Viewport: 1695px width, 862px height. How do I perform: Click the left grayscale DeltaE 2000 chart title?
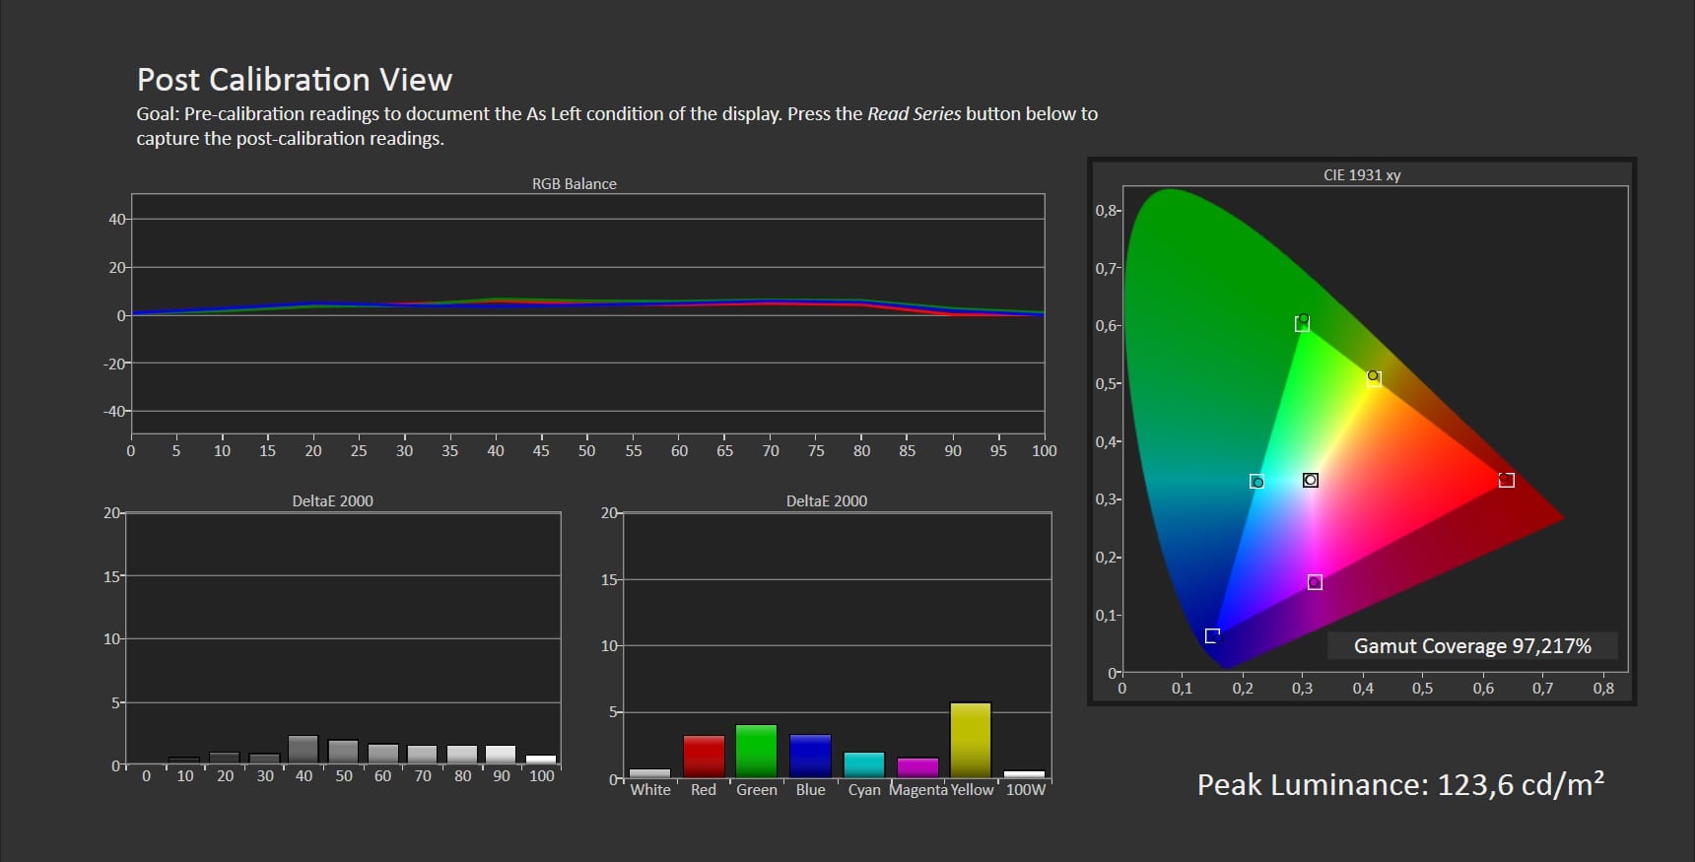coord(332,501)
